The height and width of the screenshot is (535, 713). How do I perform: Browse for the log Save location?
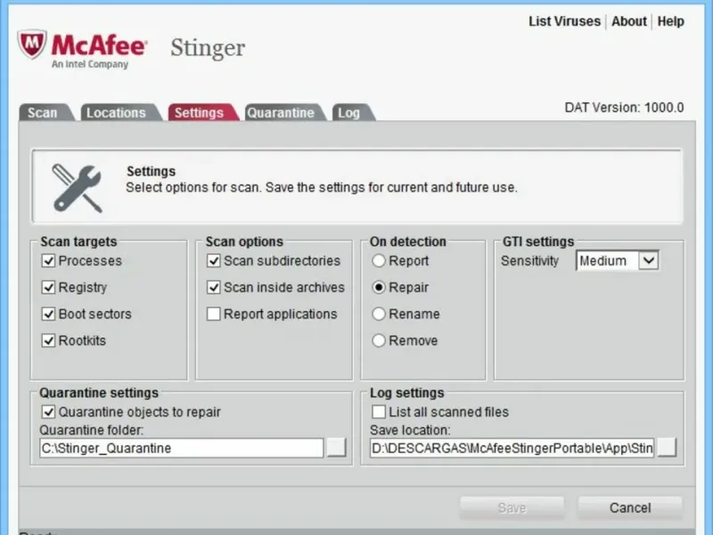pos(667,448)
